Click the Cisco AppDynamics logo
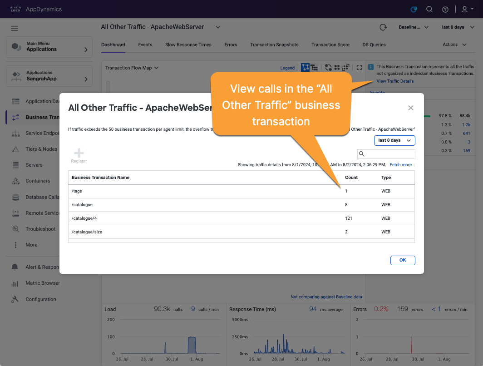 pos(36,9)
